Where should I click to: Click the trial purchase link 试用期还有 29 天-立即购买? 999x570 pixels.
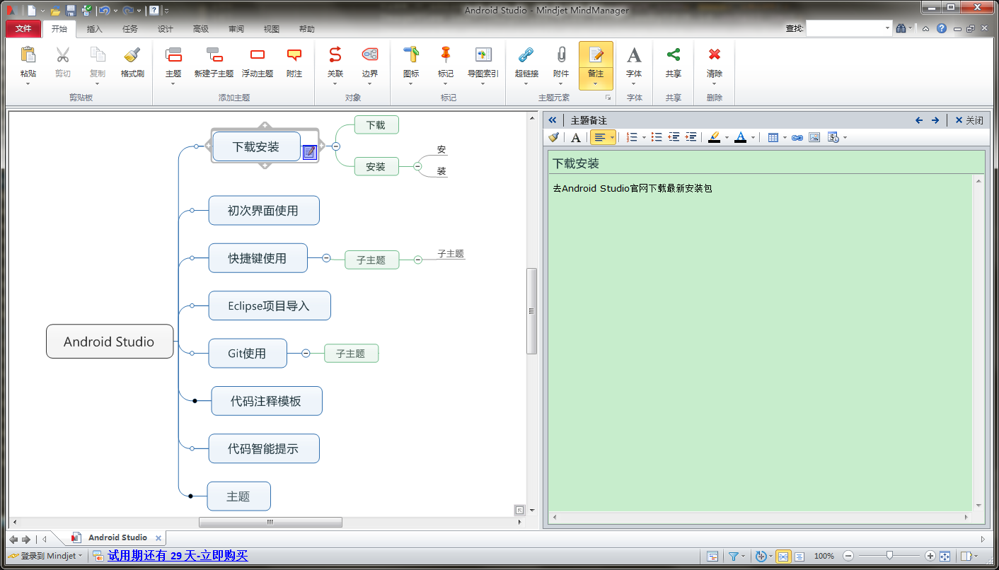pyautogui.click(x=178, y=556)
